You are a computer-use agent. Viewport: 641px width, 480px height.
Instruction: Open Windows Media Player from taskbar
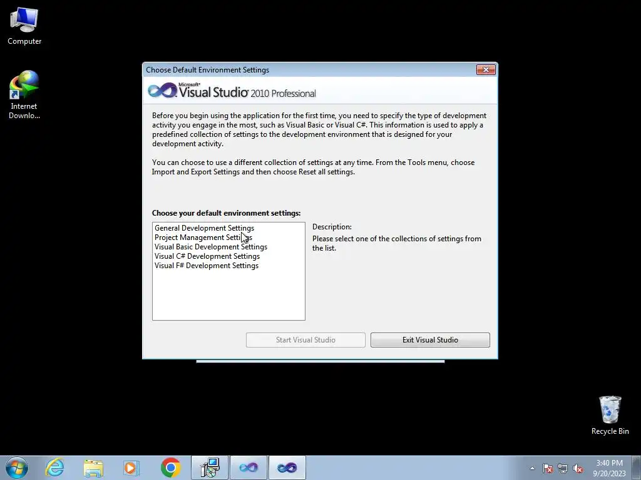click(131, 467)
